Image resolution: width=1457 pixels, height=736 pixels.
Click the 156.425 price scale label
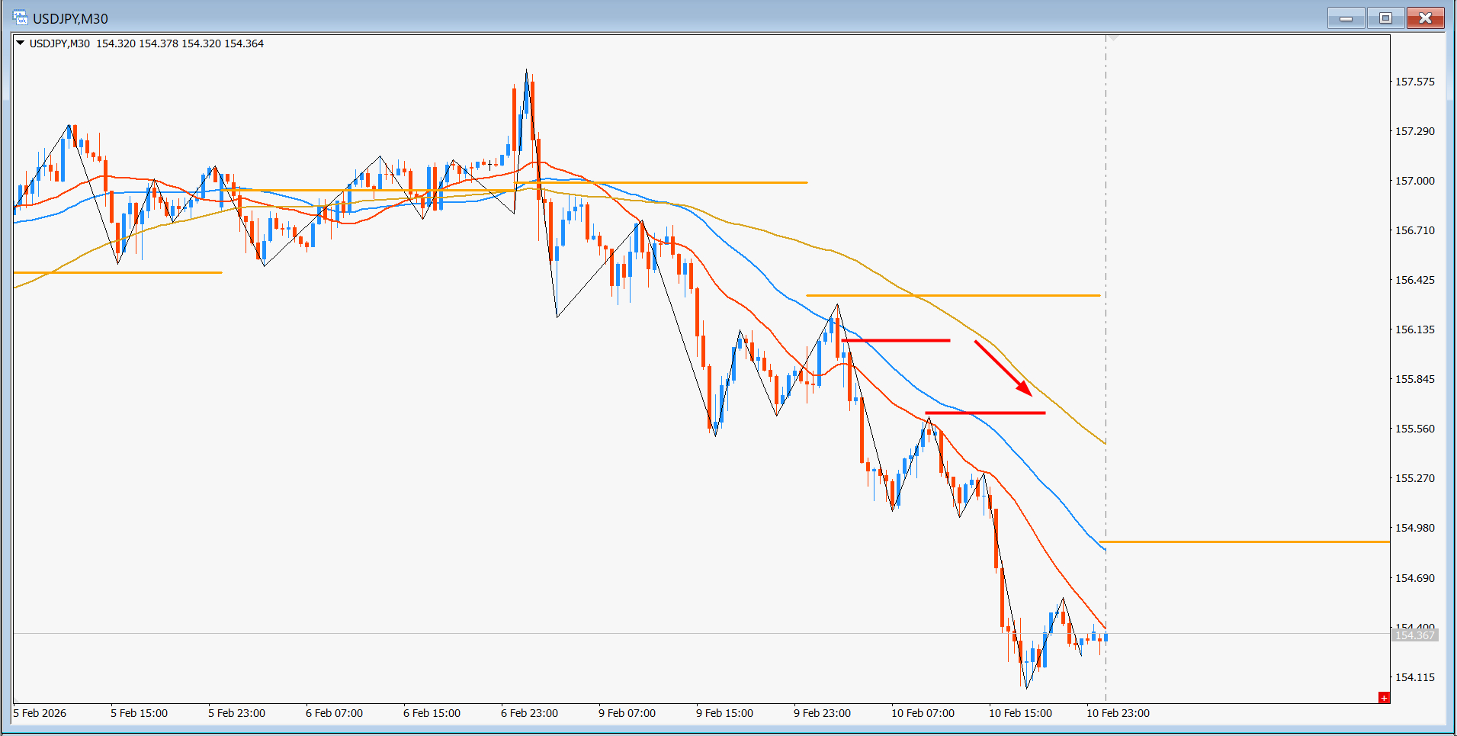click(x=1414, y=280)
